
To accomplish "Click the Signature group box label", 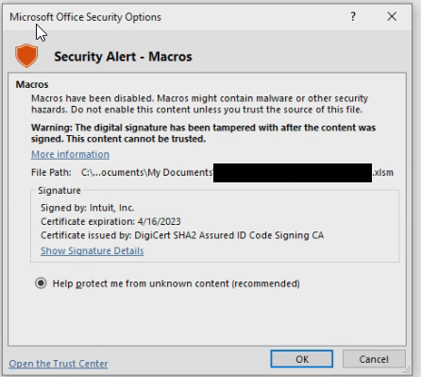I will [x=59, y=191].
